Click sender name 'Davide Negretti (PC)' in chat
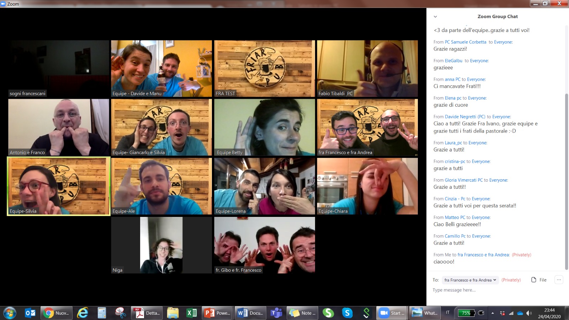 (x=465, y=117)
